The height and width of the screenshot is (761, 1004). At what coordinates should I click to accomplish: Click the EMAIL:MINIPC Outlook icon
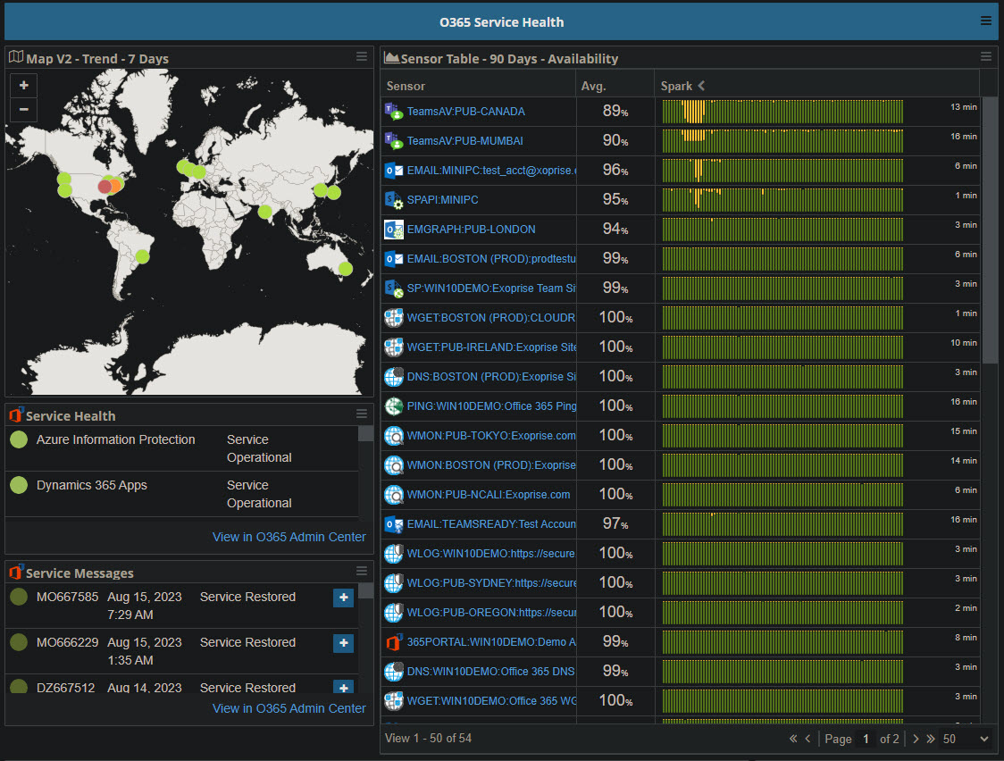393,171
